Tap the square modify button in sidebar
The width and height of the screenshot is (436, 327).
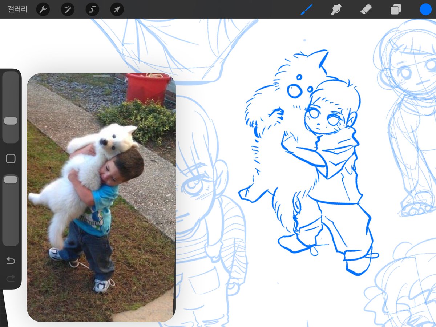[x=11, y=158]
